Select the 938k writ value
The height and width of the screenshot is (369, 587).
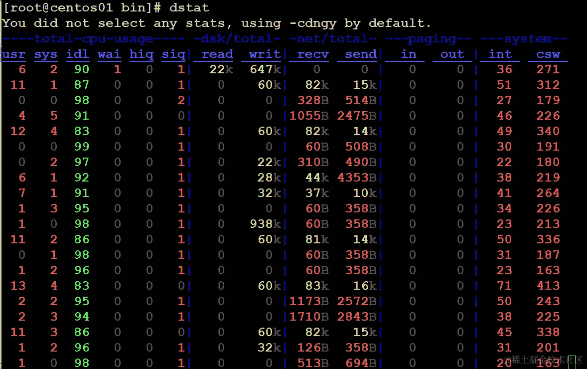click(266, 224)
